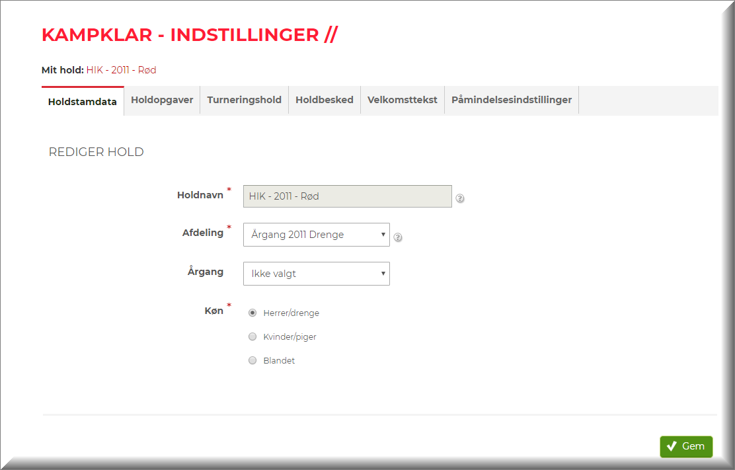Screen dimensions: 735x470
Task: Select the Velkomsttekst tab
Action: click(x=402, y=100)
